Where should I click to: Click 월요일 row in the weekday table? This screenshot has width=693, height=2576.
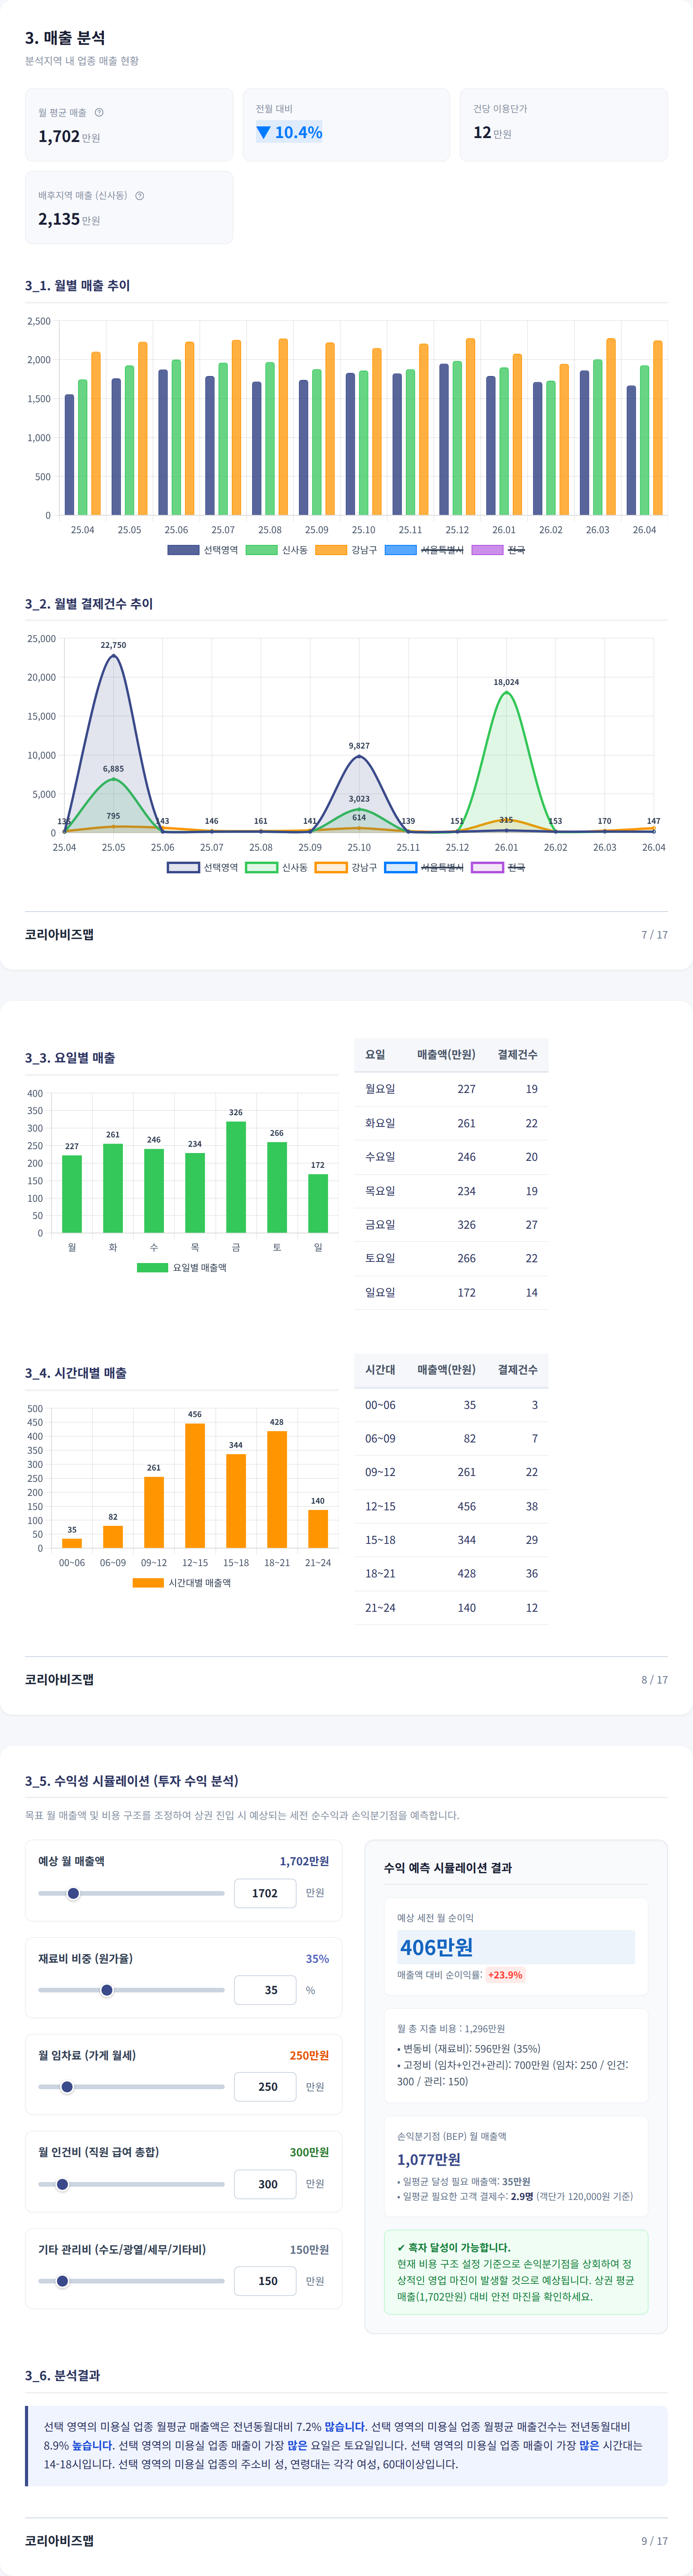[451, 1089]
